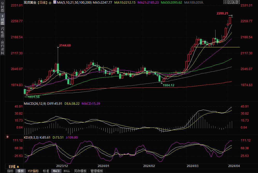Image resolution: width=258 pixels, height=173 pixels.
Task: Open the 合约资料 panel
Action: coord(3,47)
